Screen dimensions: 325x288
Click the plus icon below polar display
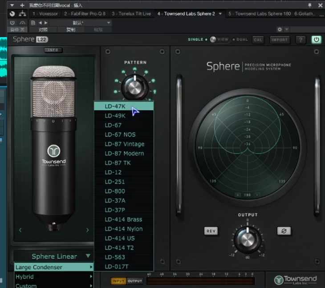238,195
